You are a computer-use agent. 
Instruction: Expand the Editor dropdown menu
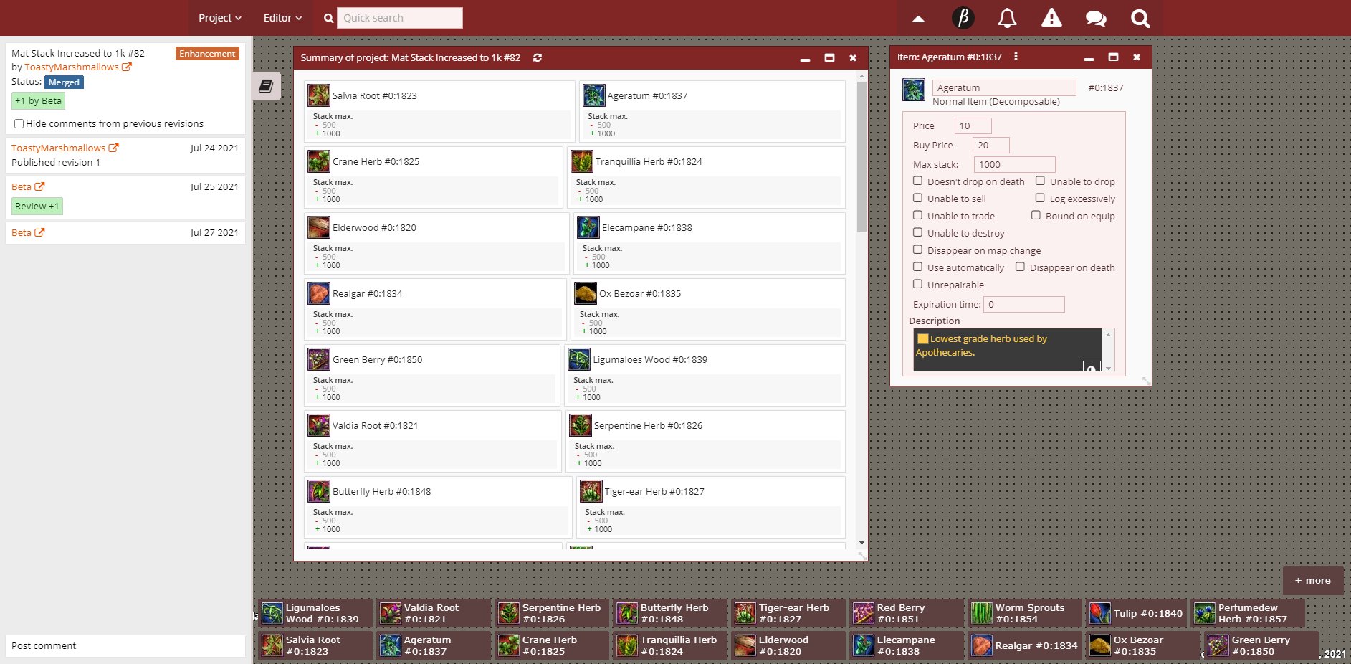coord(282,18)
